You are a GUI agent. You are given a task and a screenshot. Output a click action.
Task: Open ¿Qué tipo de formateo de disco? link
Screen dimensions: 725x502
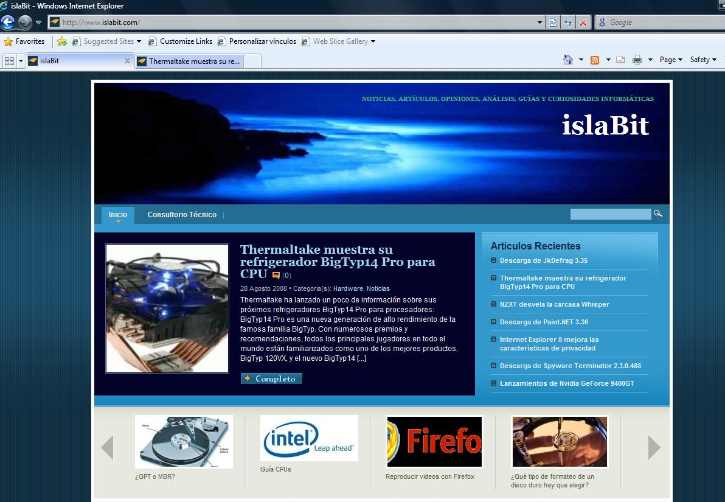click(552, 481)
